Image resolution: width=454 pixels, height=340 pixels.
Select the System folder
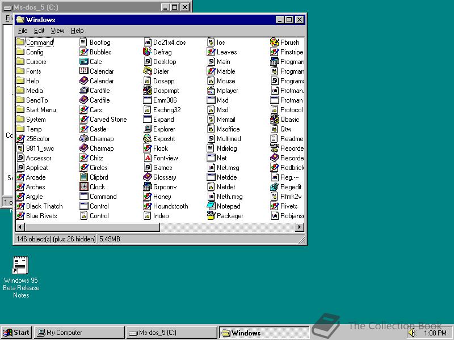click(20, 120)
